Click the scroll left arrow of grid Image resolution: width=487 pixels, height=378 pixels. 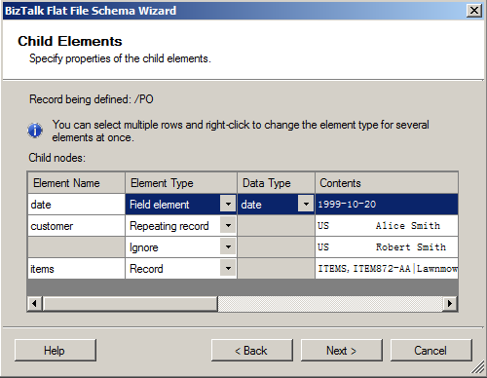(x=34, y=304)
